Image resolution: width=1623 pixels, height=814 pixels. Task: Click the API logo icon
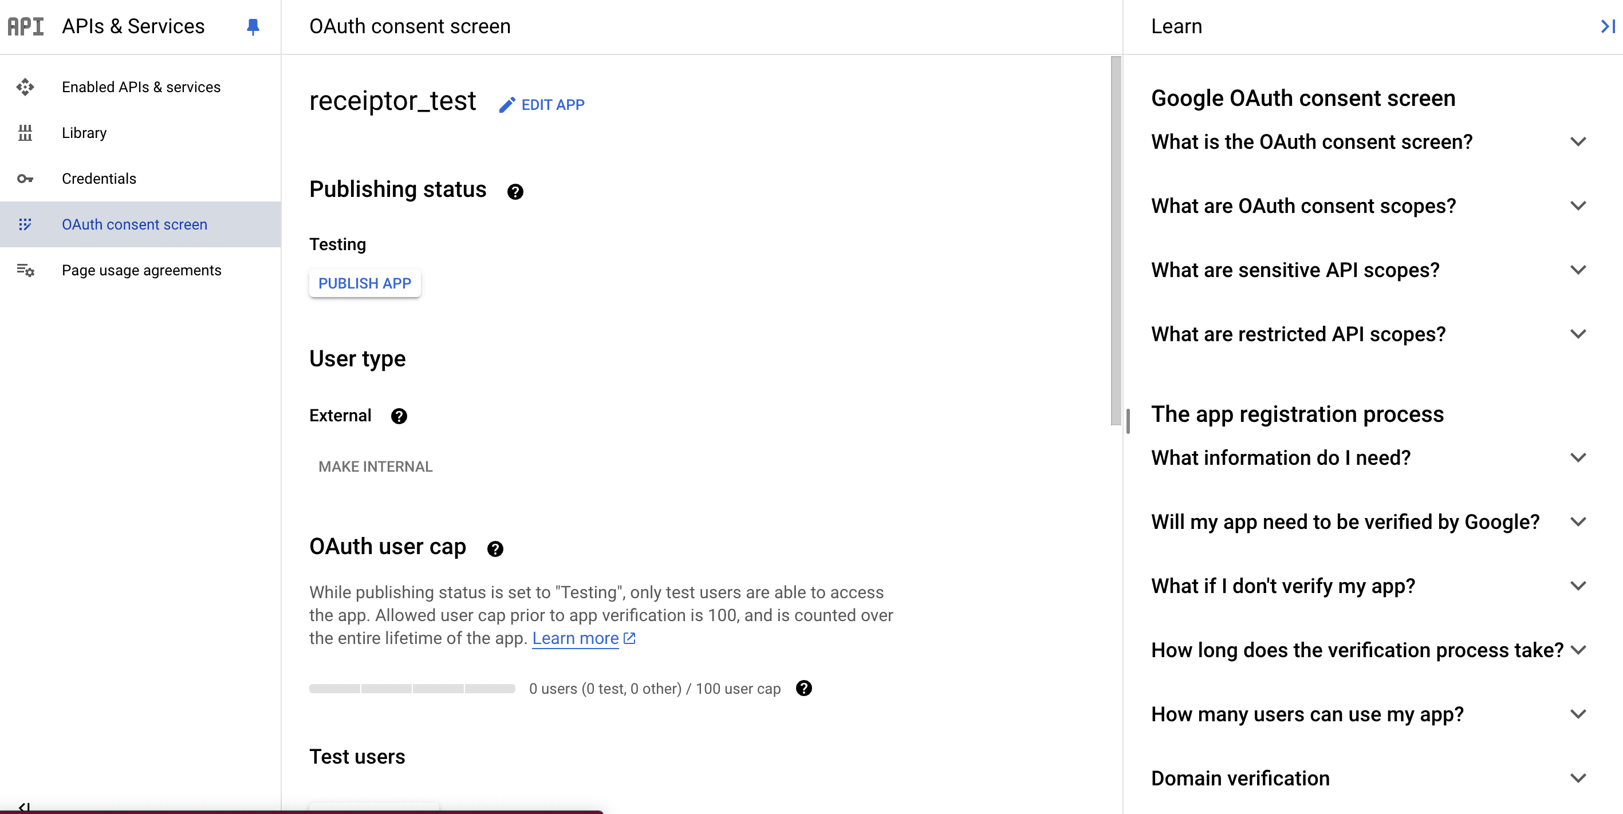(x=25, y=26)
